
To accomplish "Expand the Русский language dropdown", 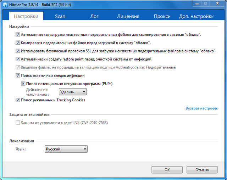I will coord(66,149).
